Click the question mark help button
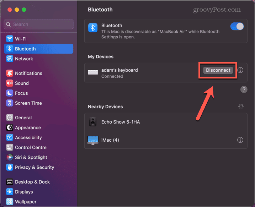 [244, 89]
